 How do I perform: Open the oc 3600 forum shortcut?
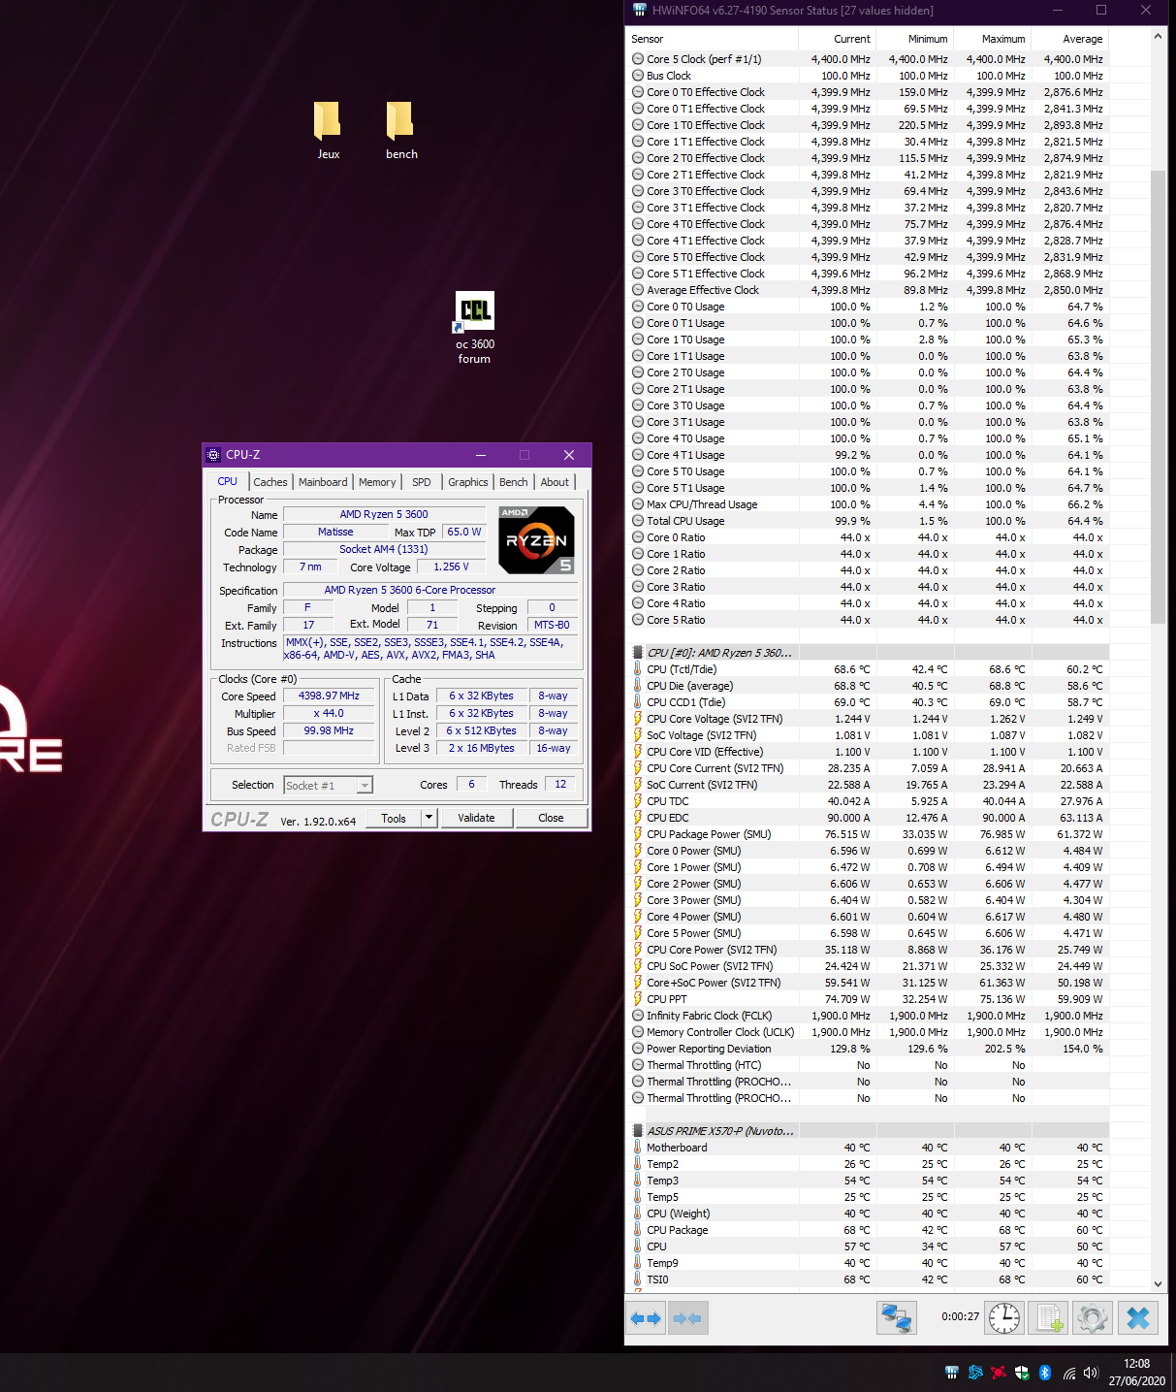coord(474,328)
